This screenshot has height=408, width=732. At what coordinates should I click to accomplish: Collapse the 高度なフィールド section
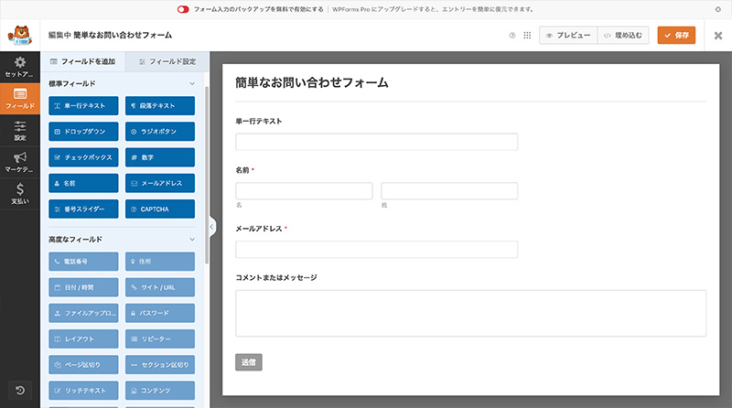pos(191,240)
